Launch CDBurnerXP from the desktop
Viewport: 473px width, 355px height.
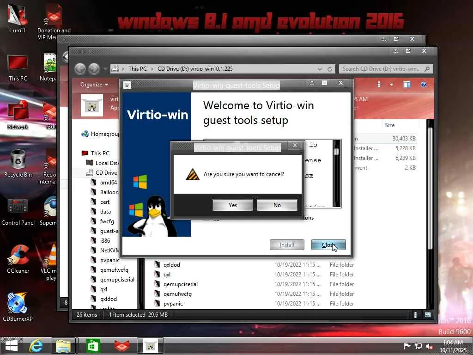click(x=18, y=307)
